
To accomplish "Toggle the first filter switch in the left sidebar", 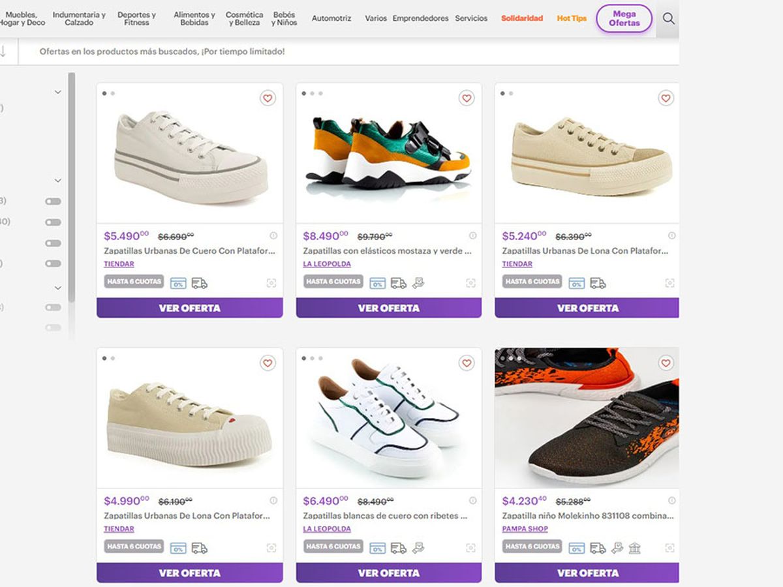I will point(52,200).
